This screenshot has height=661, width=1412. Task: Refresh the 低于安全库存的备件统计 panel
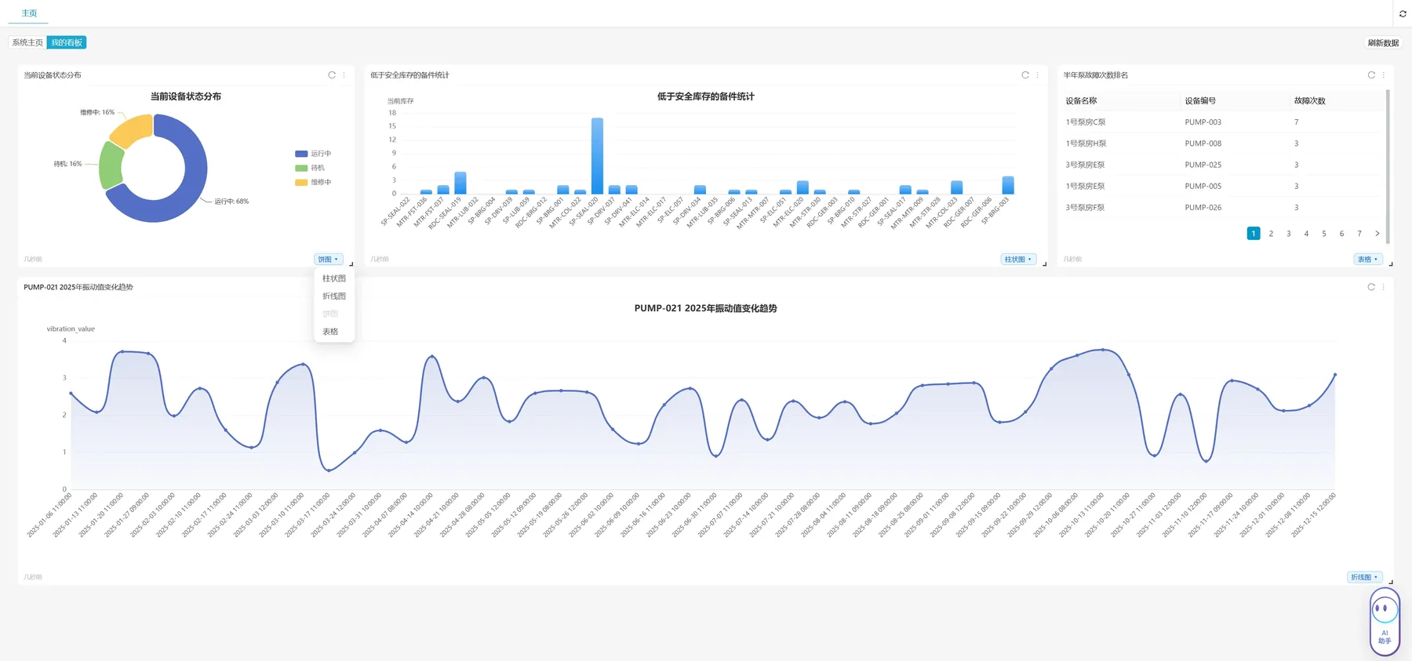coord(1025,75)
